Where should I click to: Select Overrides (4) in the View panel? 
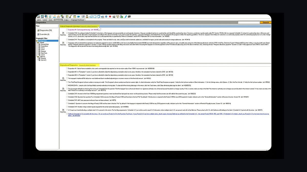[43, 34]
